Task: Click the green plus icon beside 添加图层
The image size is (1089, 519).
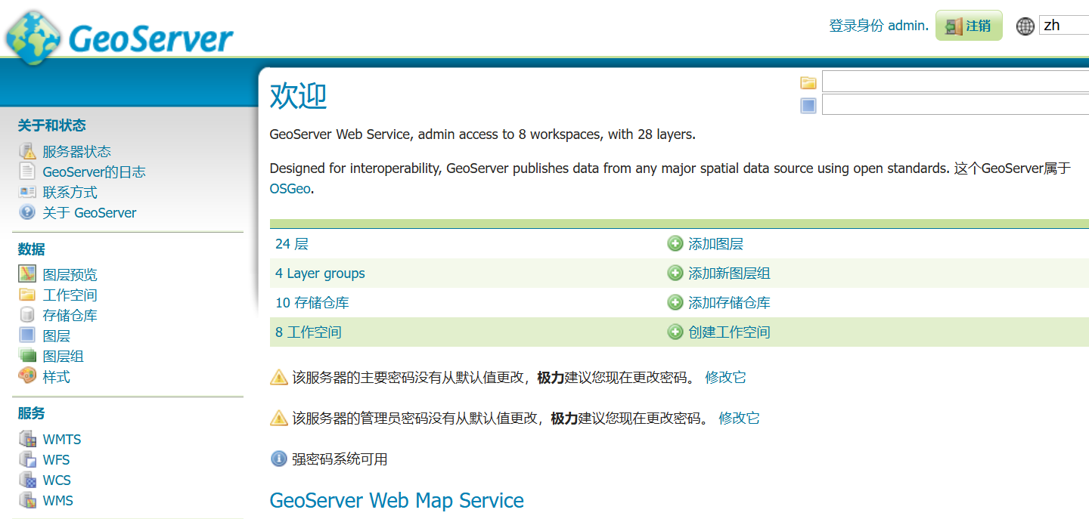Action: pyautogui.click(x=675, y=243)
